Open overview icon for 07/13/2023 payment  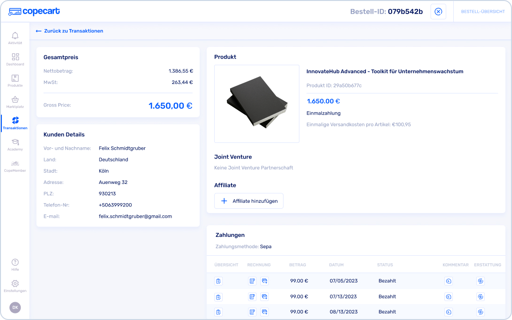218,297
